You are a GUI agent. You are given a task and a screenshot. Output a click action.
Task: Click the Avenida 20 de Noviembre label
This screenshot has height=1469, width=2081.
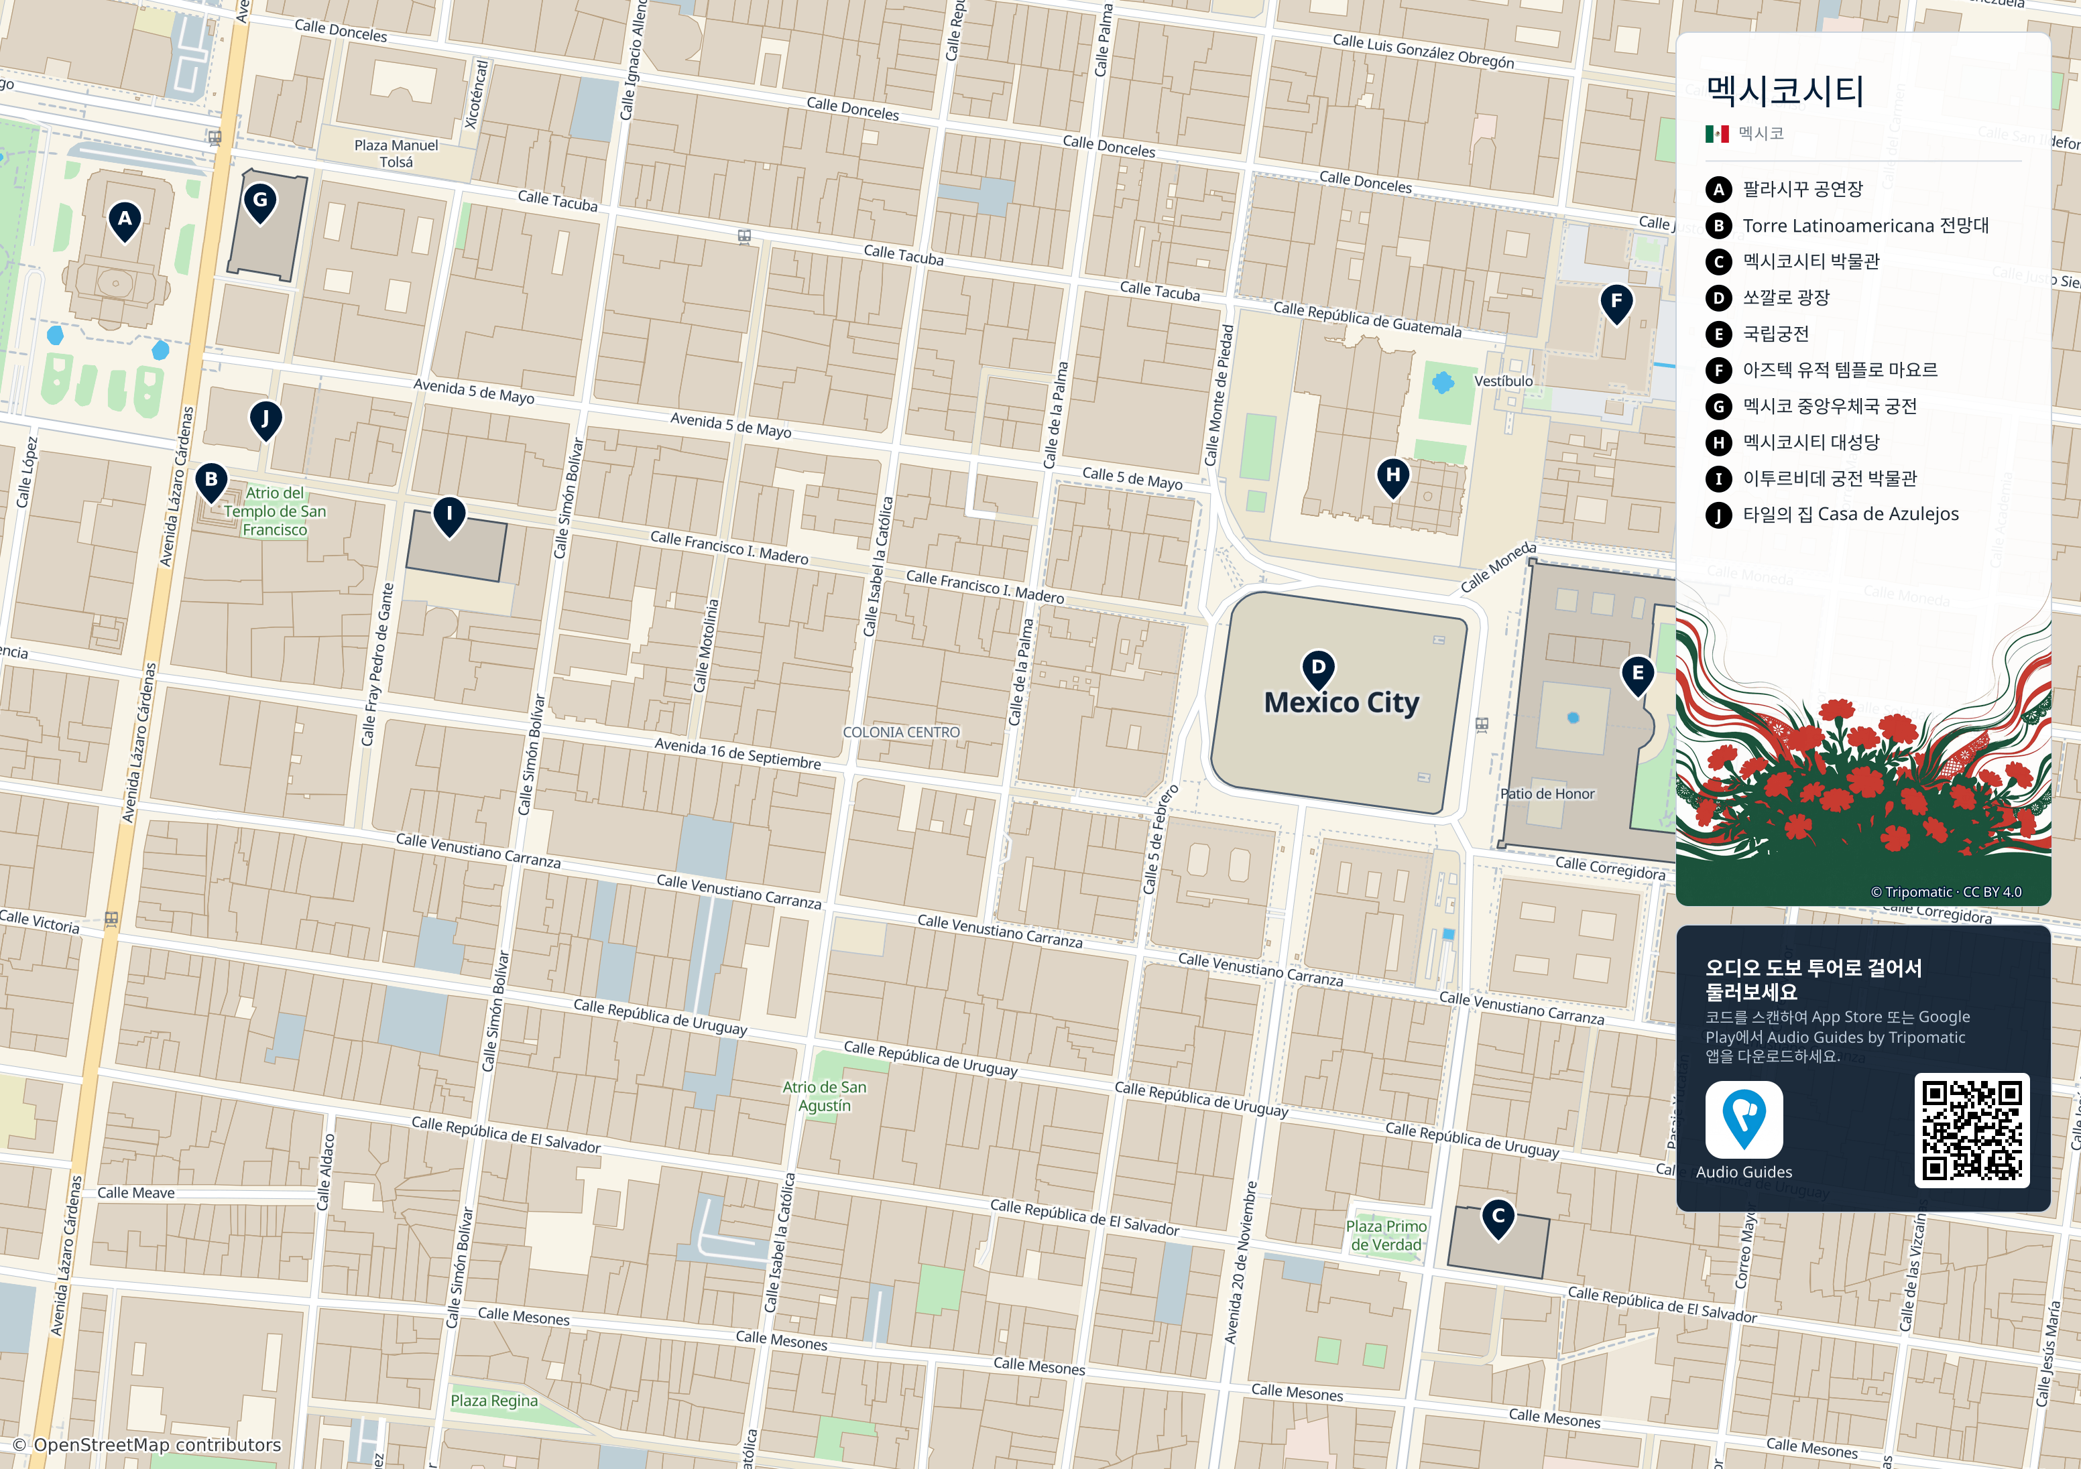(1241, 1263)
